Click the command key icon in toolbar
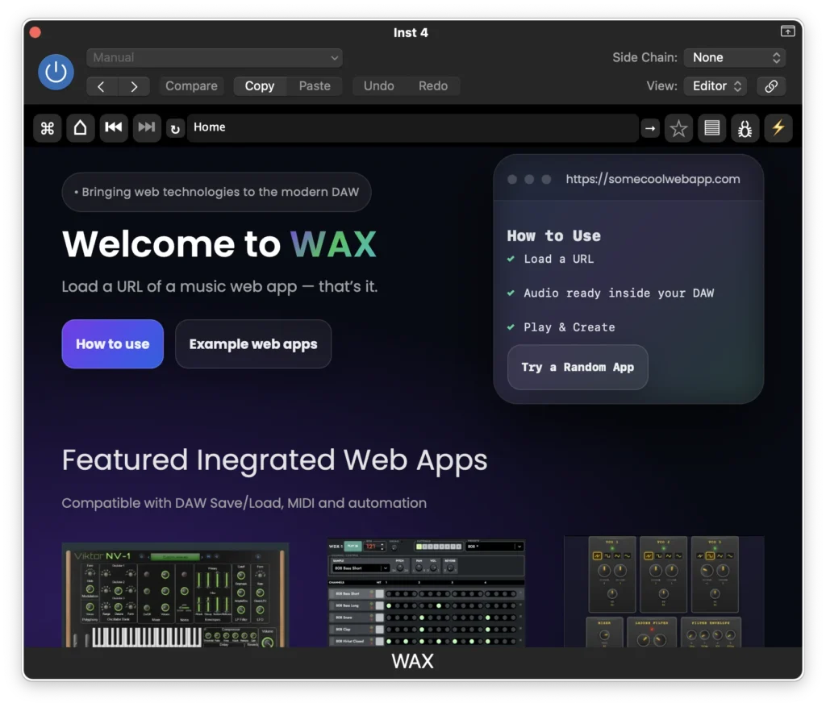 [47, 127]
